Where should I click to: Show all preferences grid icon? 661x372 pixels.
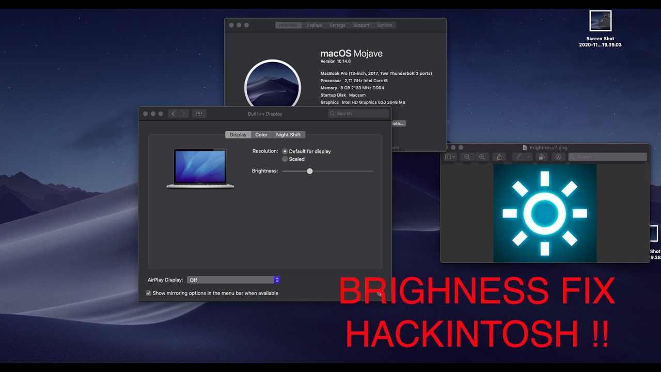click(199, 114)
